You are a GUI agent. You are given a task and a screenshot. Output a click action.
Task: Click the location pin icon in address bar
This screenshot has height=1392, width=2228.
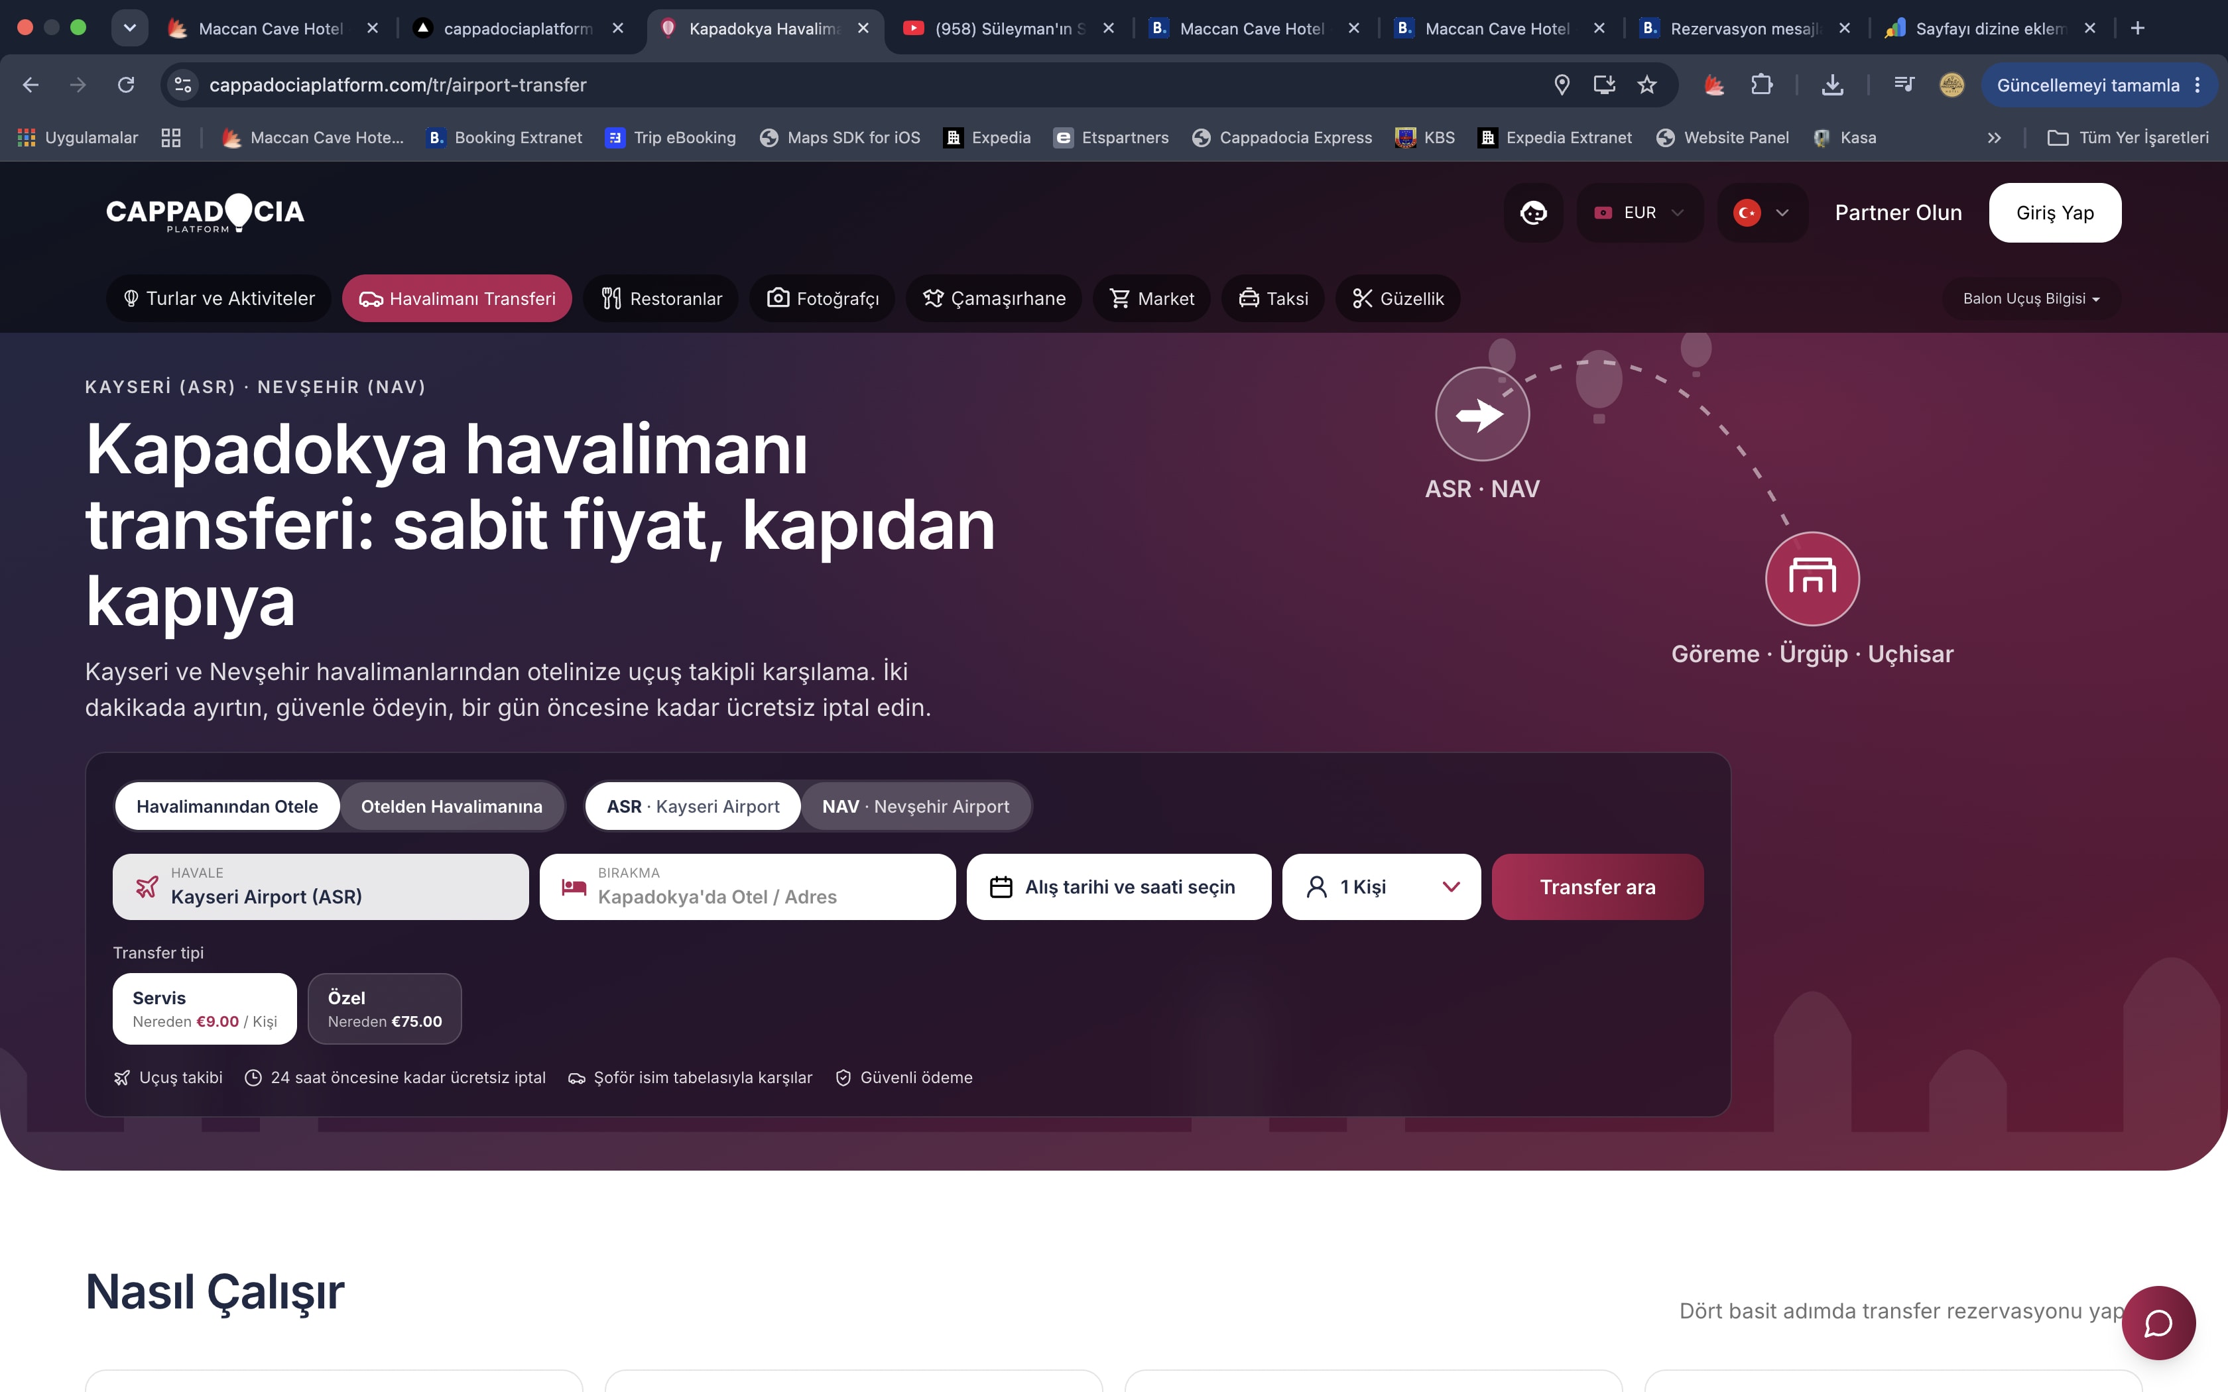[1562, 85]
